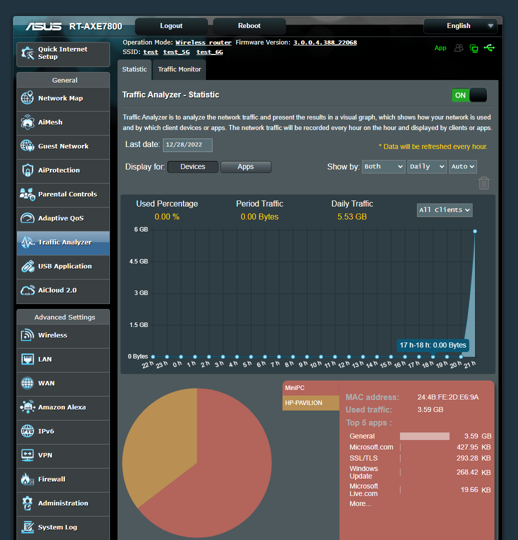Open AiCloud 2.0 cloud icon
This screenshot has width=518, height=540.
click(27, 290)
